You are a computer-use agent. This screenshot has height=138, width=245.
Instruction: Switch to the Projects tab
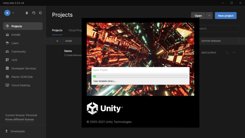point(57,30)
